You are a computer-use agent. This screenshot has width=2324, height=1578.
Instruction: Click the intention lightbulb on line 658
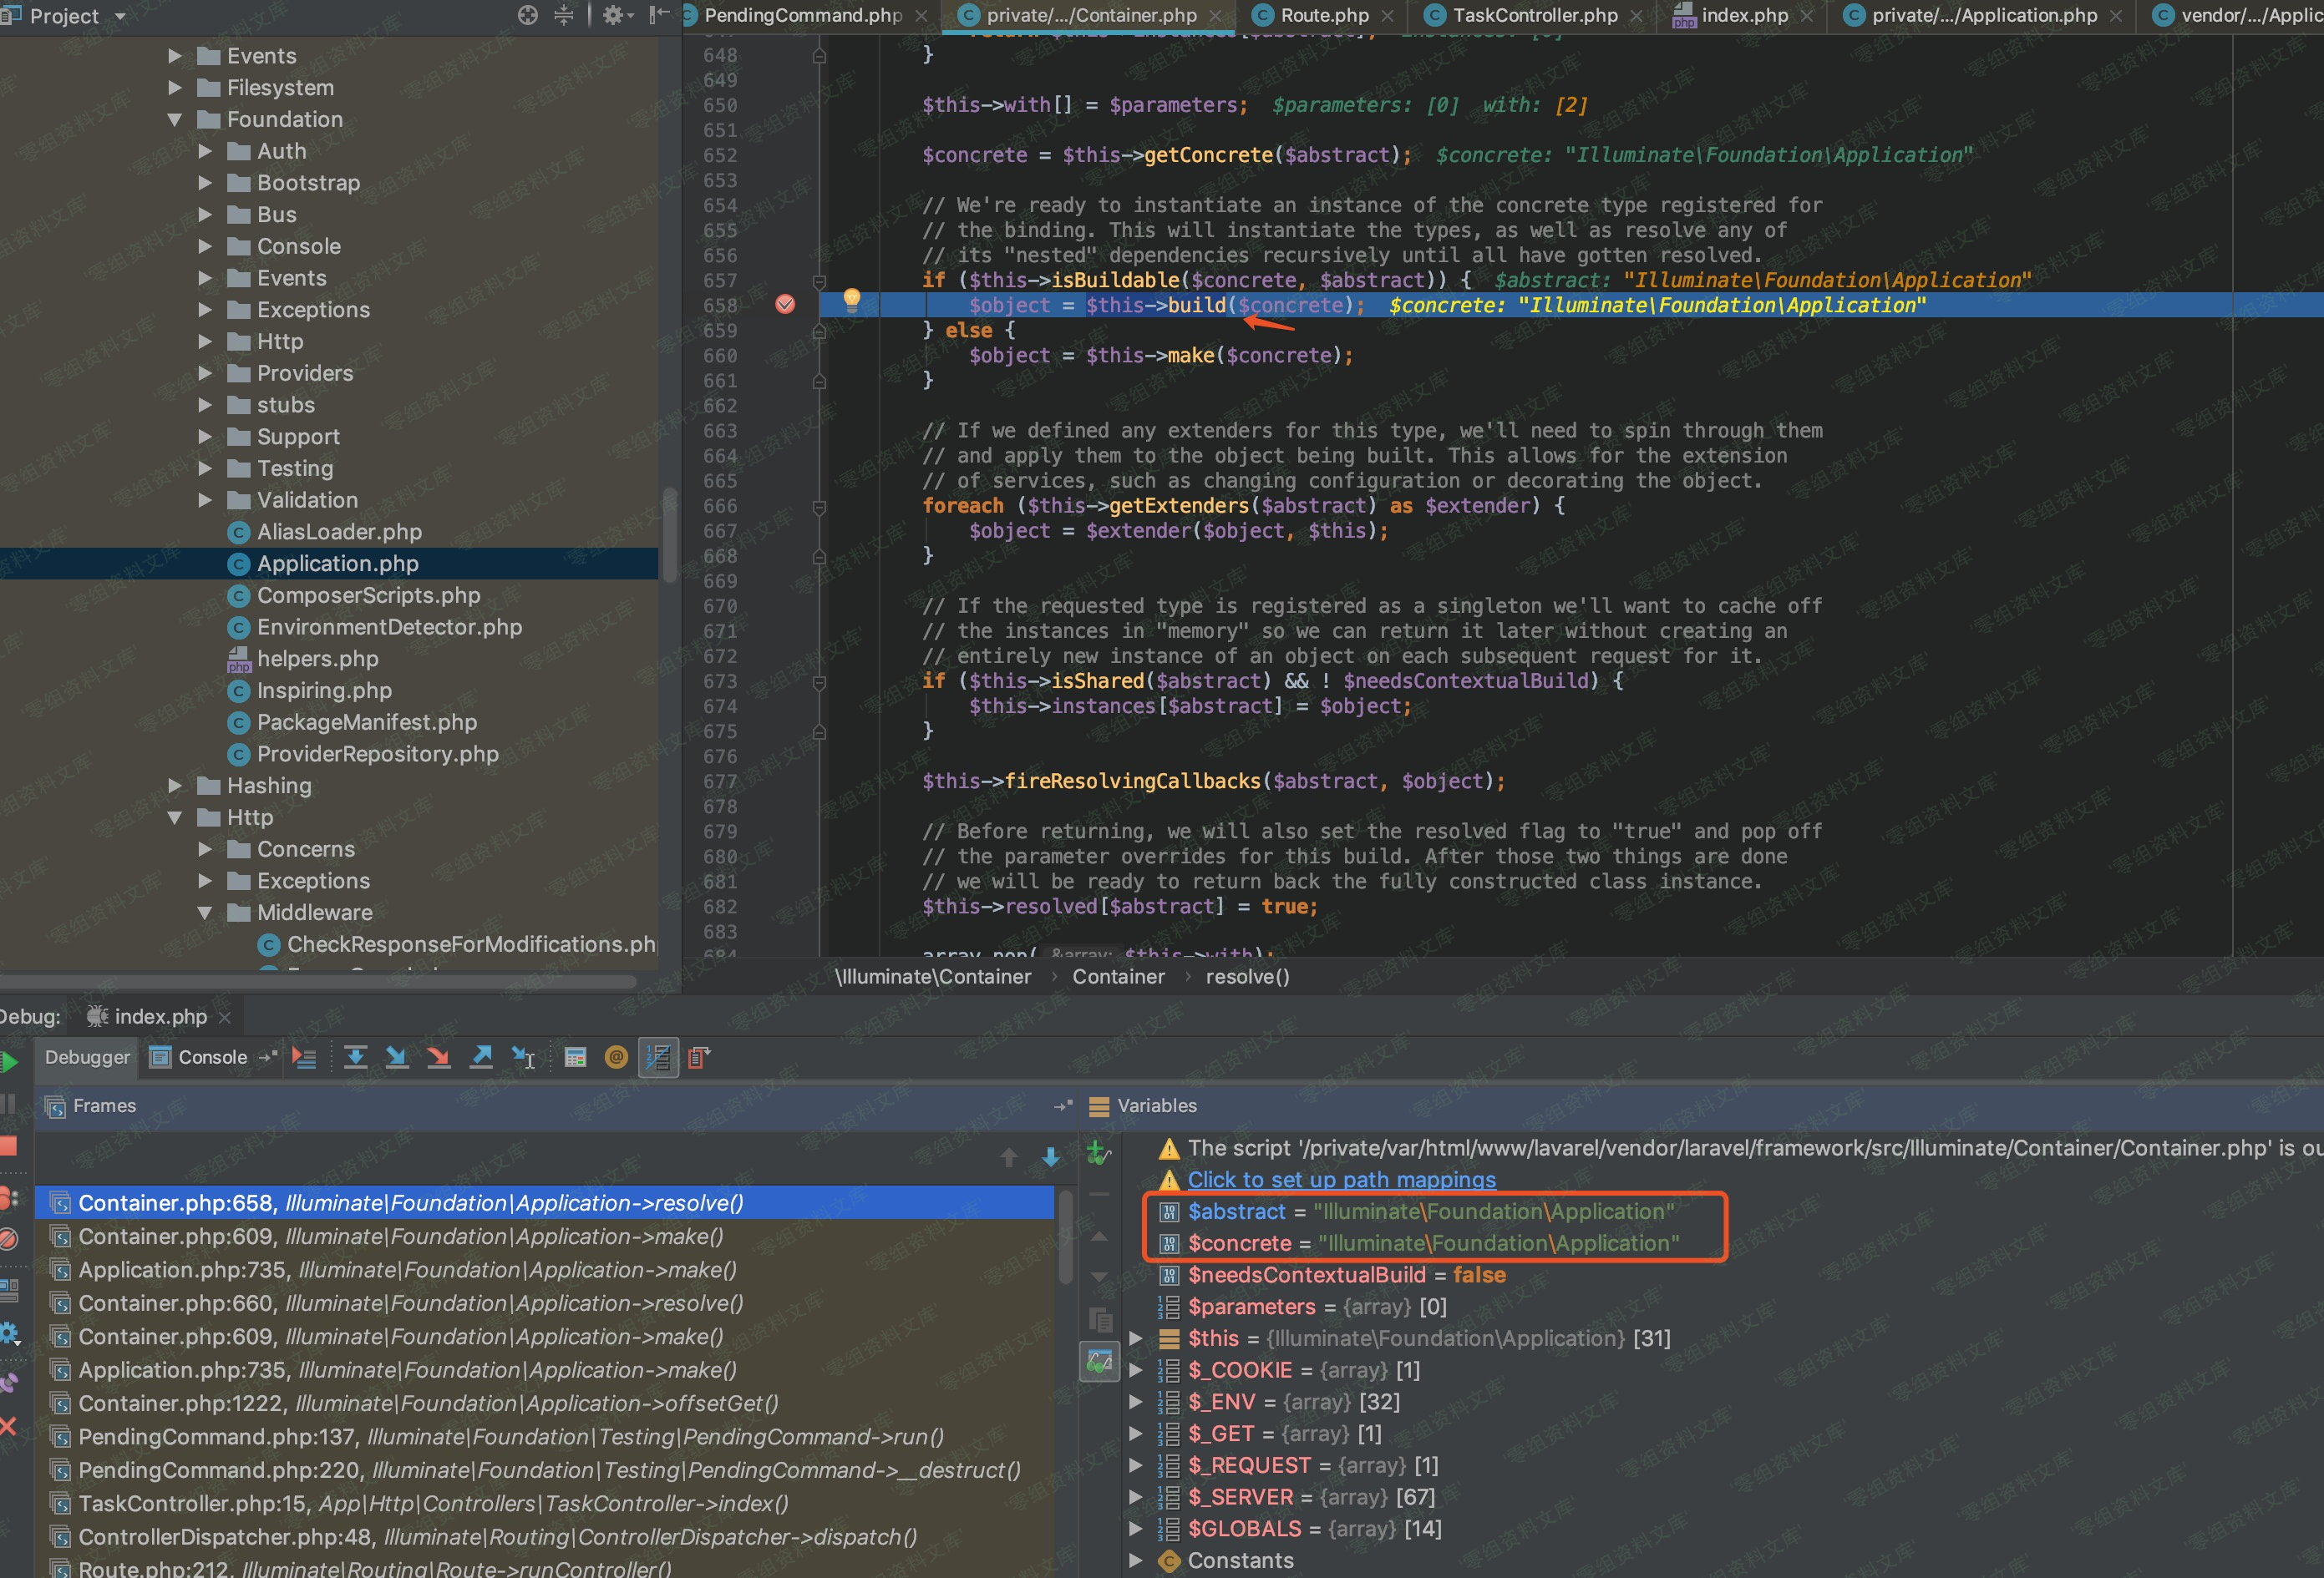(851, 299)
